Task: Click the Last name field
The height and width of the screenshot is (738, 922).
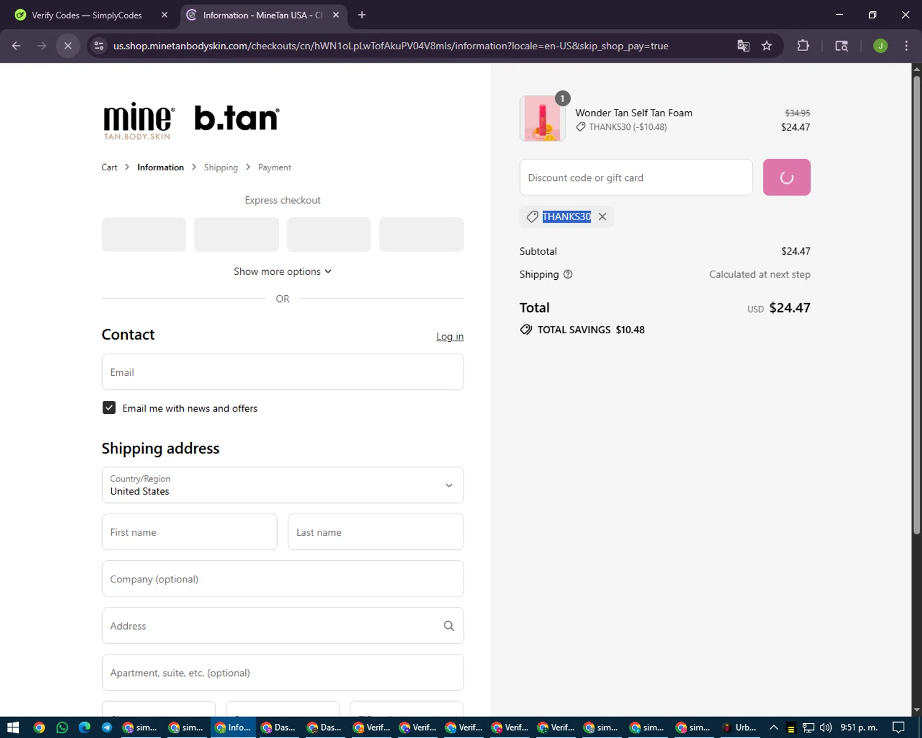Action: [x=376, y=532]
